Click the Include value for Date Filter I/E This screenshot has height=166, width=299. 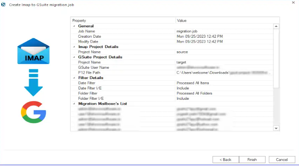coord(183,88)
